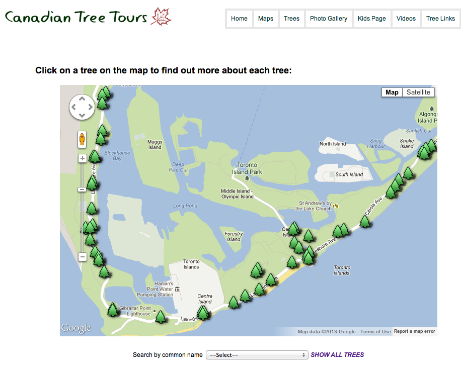Zoom out with the minus button
The width and height of the screenshot is (461, 374).
(x=83, y=257)
